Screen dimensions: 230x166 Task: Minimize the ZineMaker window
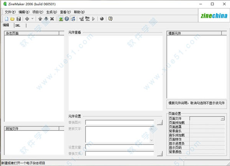click(200, 4)
